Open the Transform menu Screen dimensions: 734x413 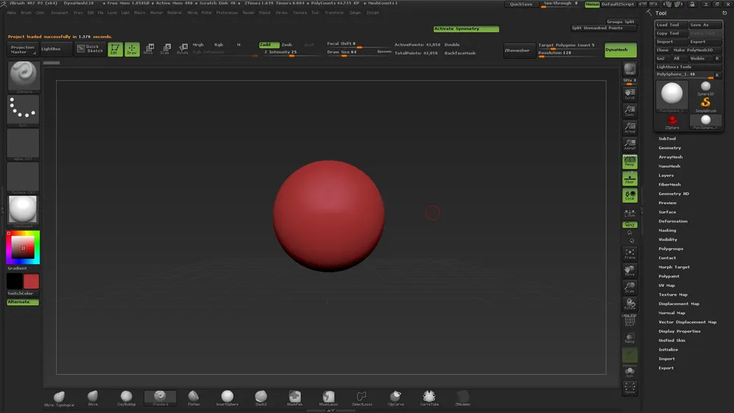coord(333,12)
